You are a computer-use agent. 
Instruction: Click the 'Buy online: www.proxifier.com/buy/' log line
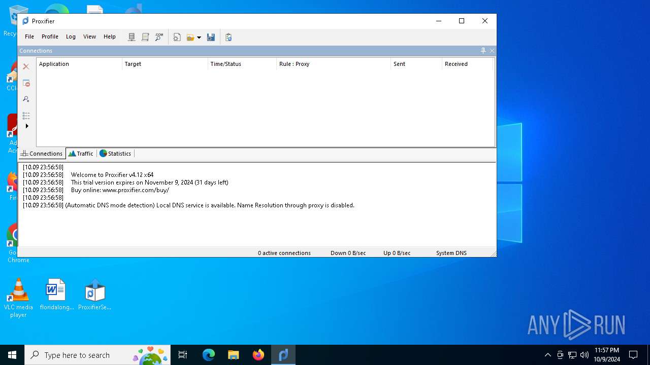pyautogui.click(x=120, y=190)
